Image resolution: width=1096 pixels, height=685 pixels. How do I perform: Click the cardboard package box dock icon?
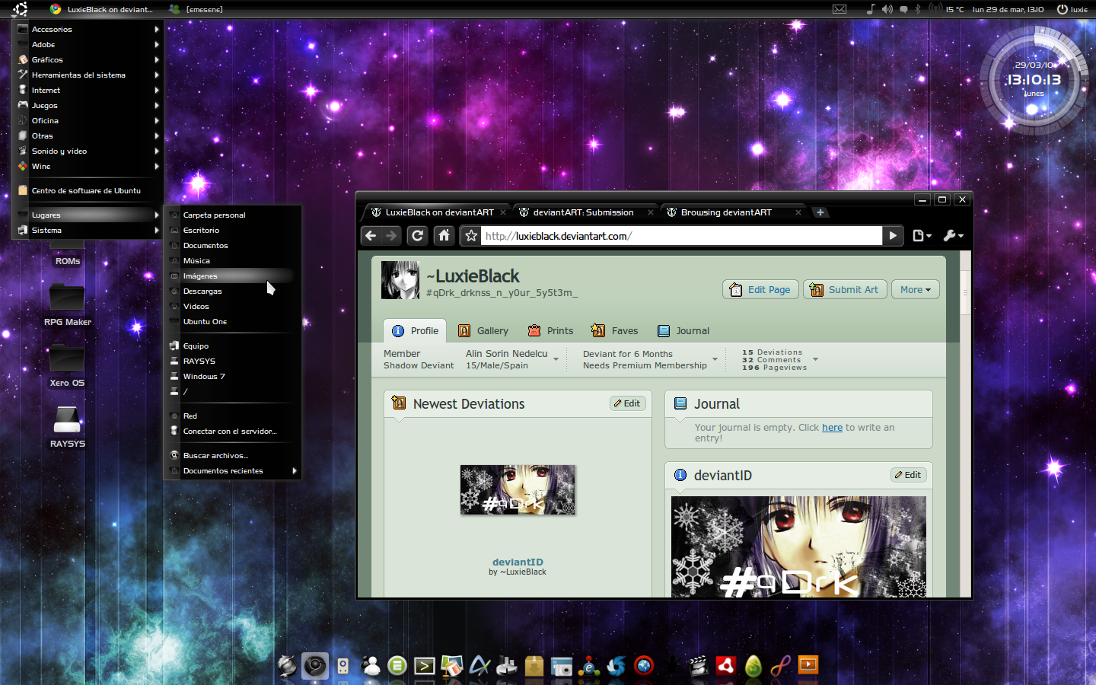(534, 666)
